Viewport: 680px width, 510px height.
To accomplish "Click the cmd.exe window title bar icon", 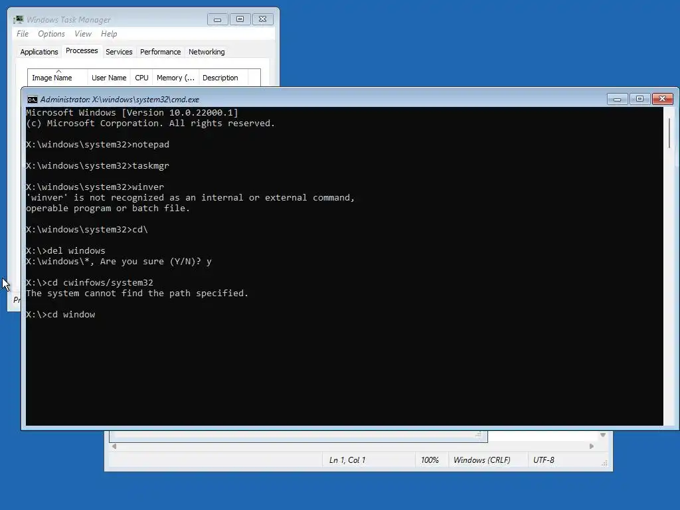I will 33,100.
